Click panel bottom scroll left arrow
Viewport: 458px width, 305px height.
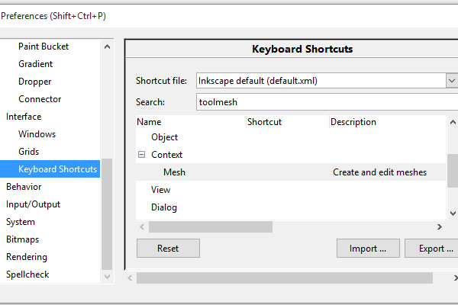(130, 278)
